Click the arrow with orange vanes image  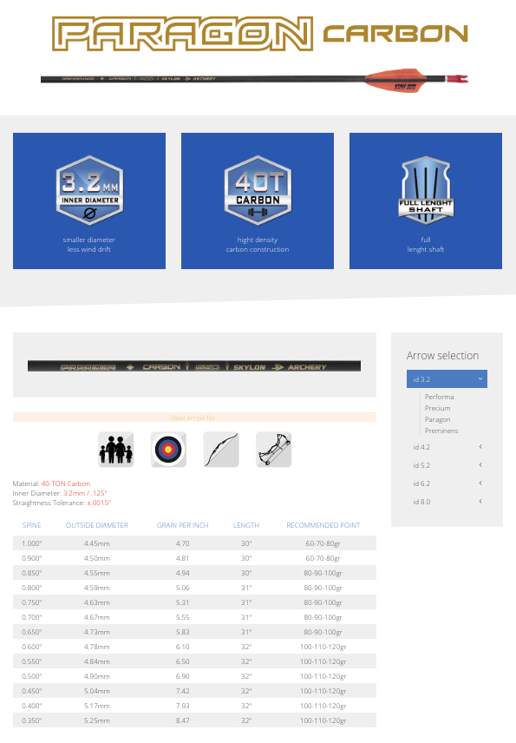coord(254,80)
